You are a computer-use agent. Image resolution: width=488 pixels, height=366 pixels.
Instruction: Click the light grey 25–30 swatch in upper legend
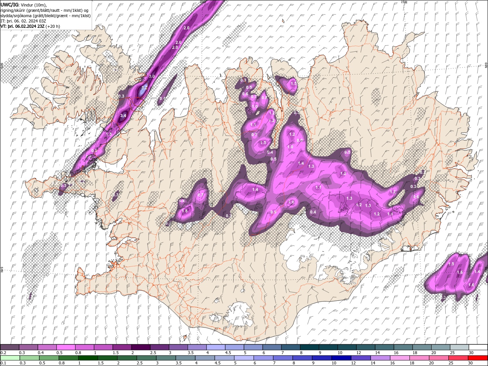[x=459, y=347]
